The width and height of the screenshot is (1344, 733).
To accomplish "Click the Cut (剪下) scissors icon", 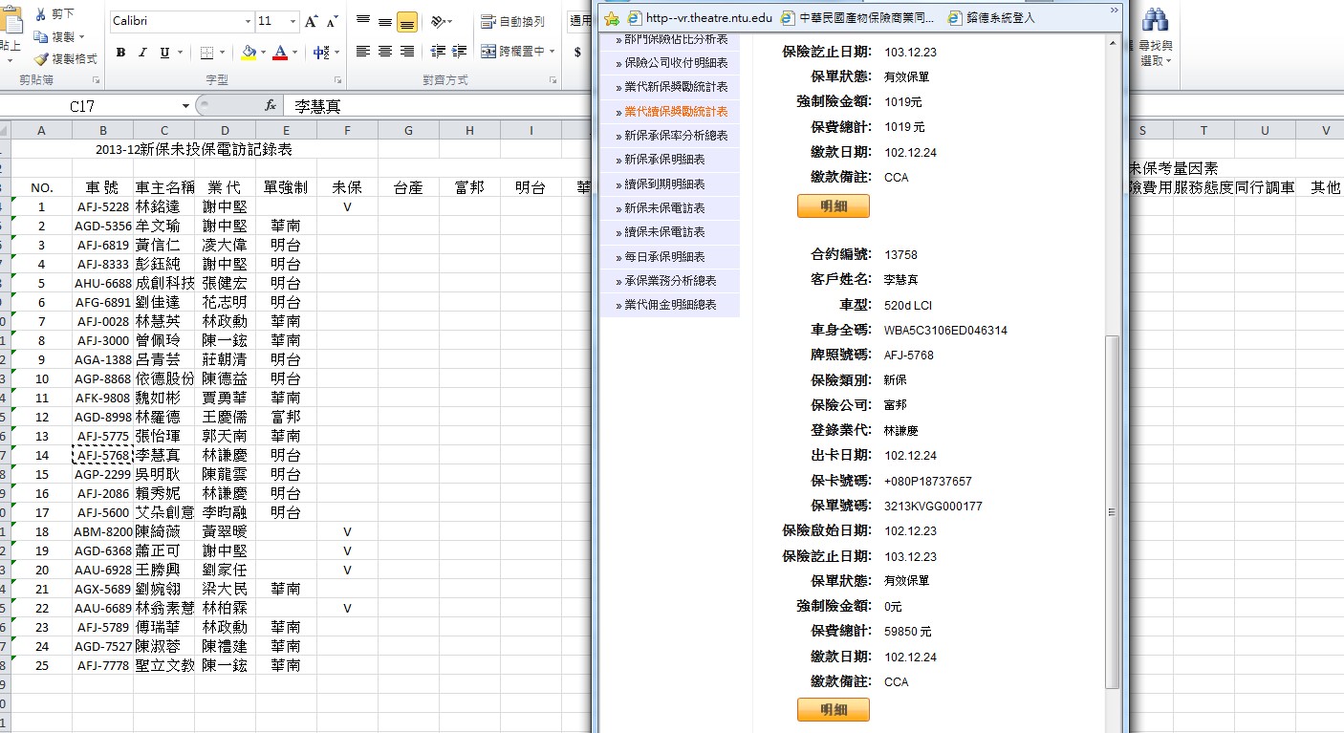I will (41, 14).
